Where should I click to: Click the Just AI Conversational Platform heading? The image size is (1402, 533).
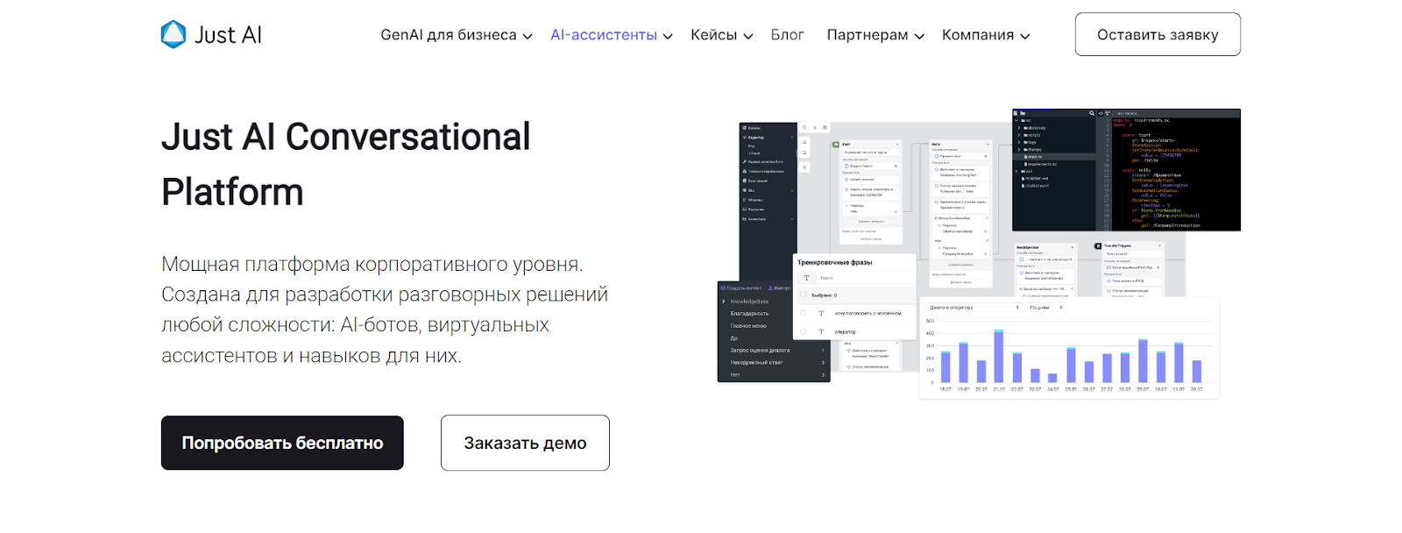[346, 164]
